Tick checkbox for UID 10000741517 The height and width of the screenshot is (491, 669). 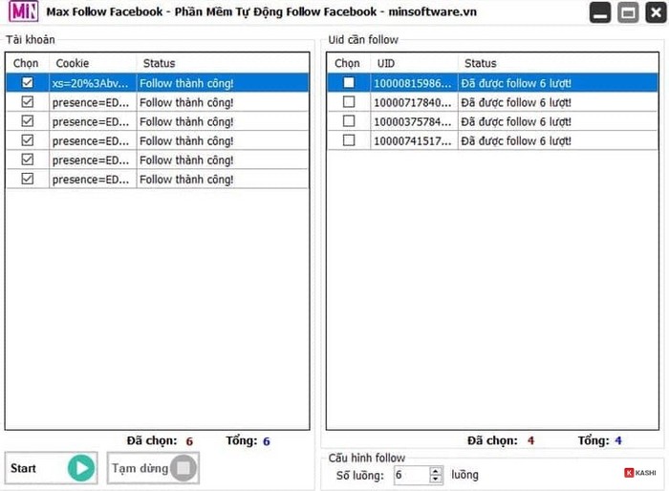(349, 140)
